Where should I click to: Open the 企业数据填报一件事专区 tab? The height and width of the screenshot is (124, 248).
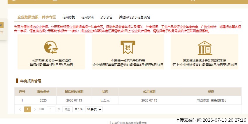[x=37, y=17]
